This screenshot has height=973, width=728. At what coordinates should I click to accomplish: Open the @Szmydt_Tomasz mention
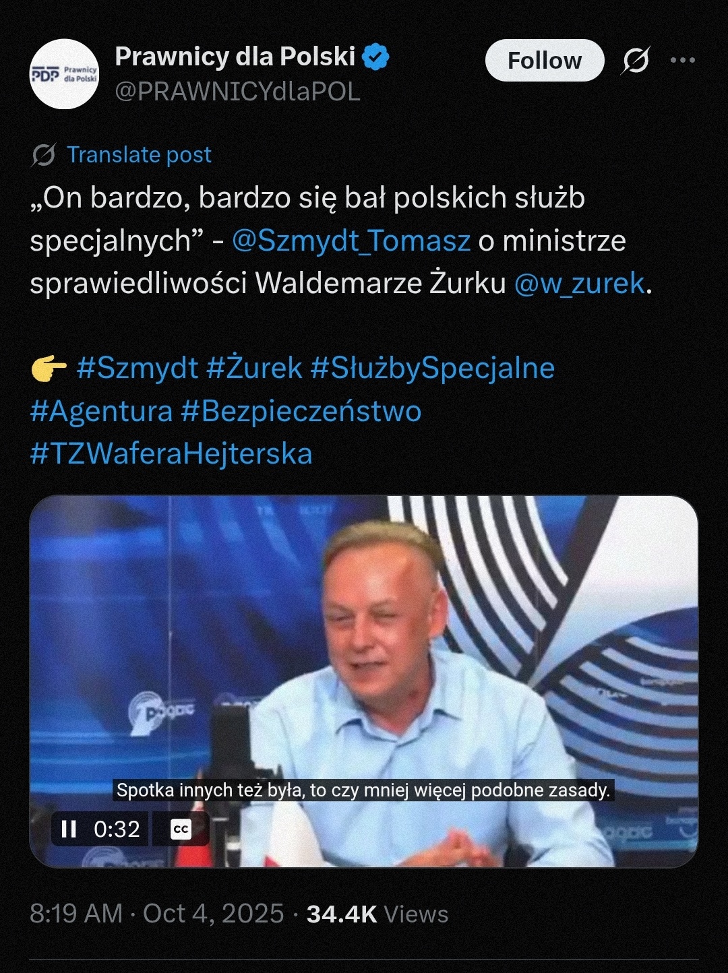pyautogui.click(x=351, y=241)
